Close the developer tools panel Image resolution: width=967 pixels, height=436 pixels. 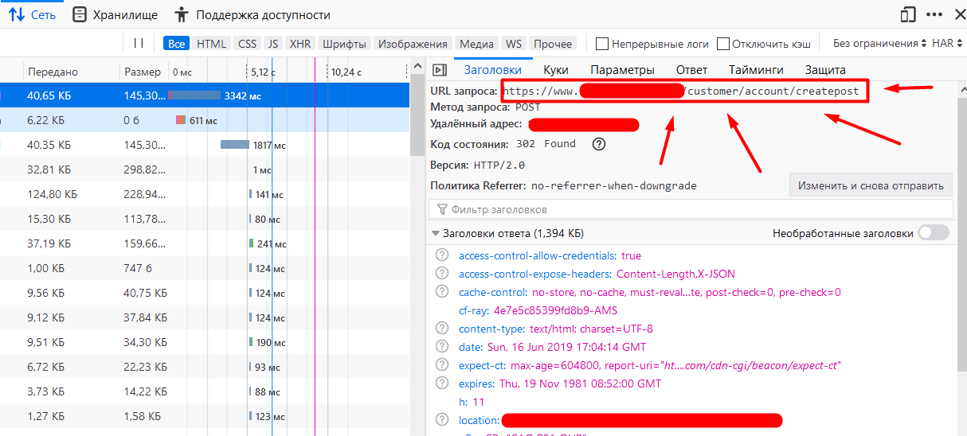(958, 14)
